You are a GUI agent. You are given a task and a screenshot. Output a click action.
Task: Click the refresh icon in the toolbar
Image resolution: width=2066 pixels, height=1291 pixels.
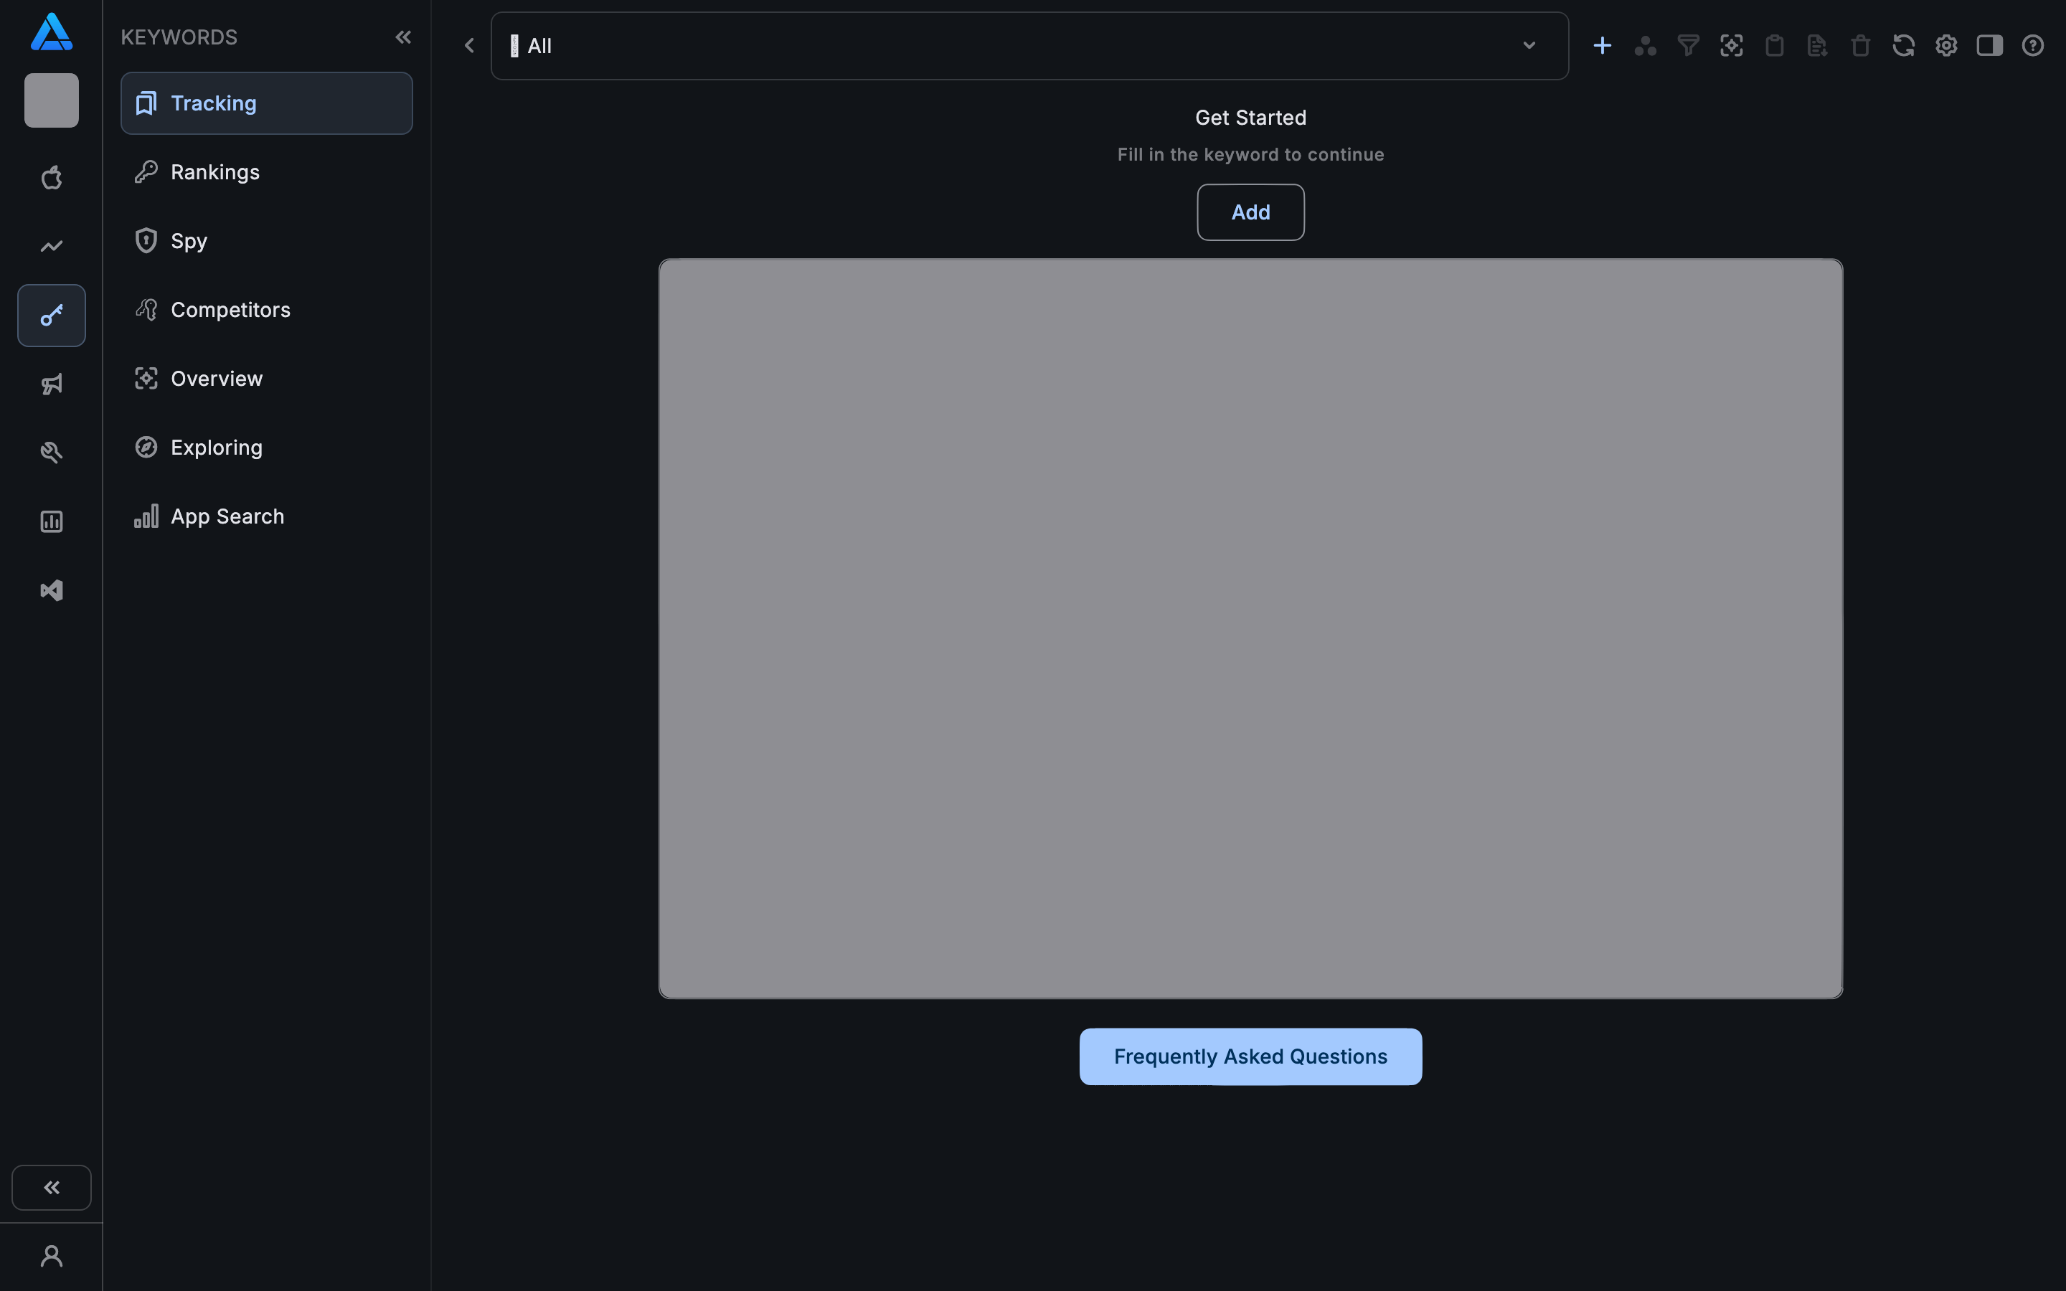[x=1904, y=45]
